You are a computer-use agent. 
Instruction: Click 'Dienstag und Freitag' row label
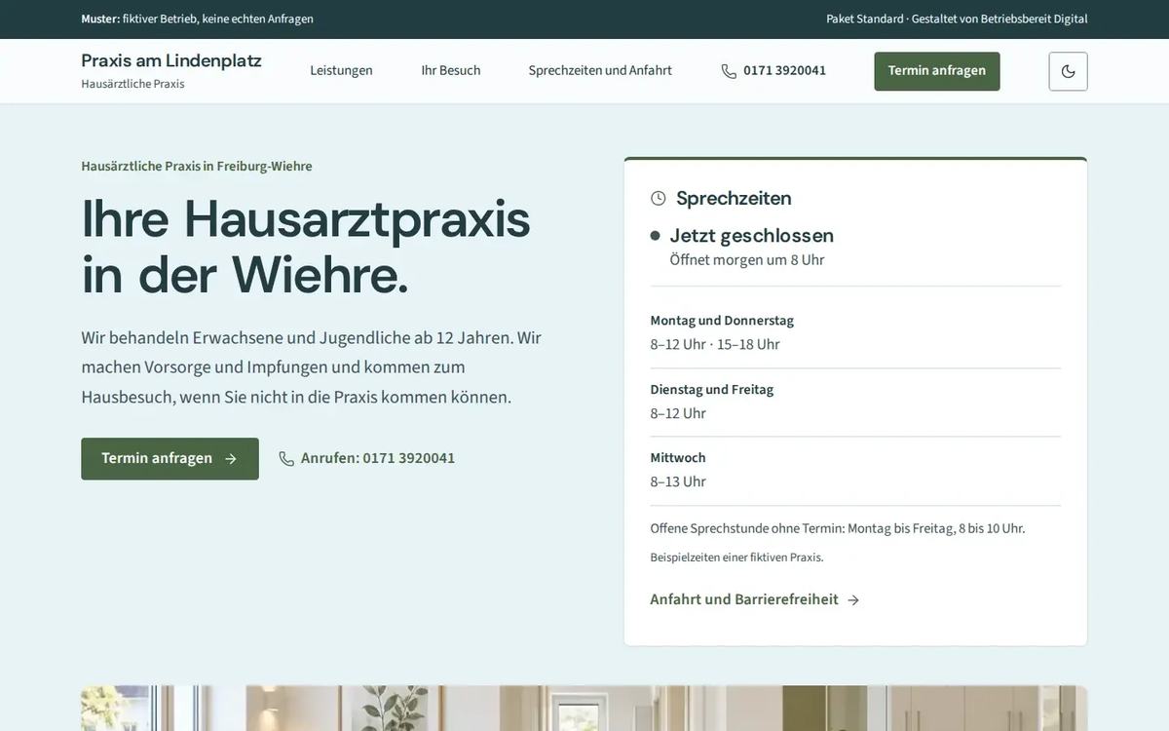point(712,390)
